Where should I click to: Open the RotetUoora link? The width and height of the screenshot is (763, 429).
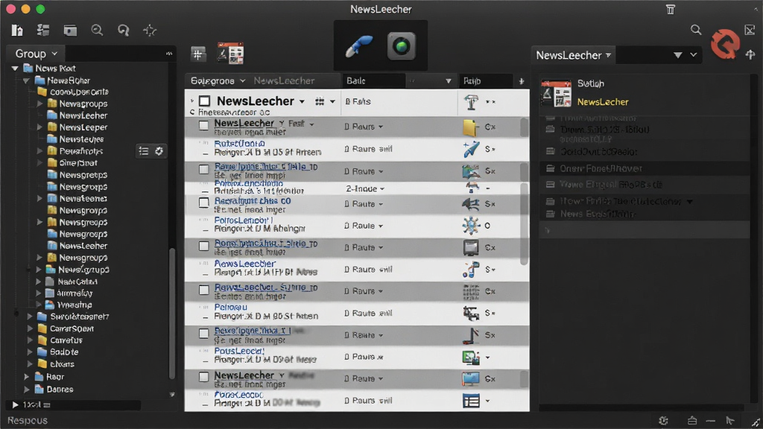pos(239,144)
